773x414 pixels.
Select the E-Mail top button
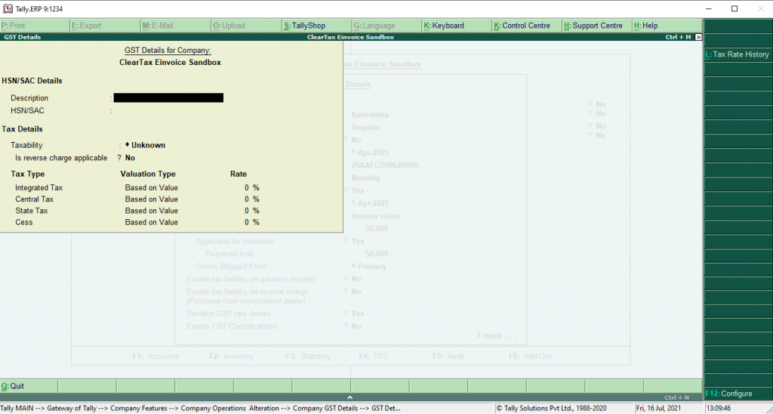click(175, 26)
